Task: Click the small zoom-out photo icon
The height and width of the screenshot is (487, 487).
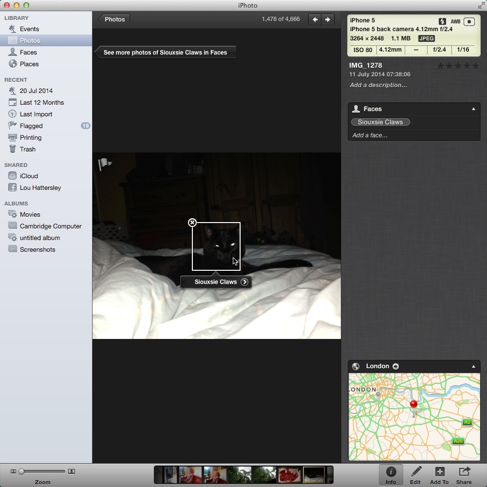Action: (13, 471)
